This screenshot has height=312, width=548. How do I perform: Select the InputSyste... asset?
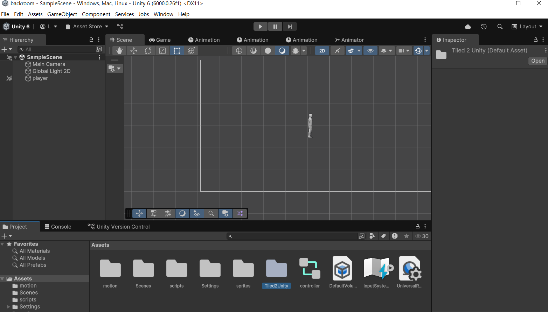tap(376, 274)
